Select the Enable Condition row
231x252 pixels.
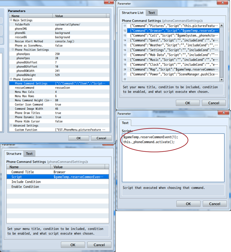(58, 186)
